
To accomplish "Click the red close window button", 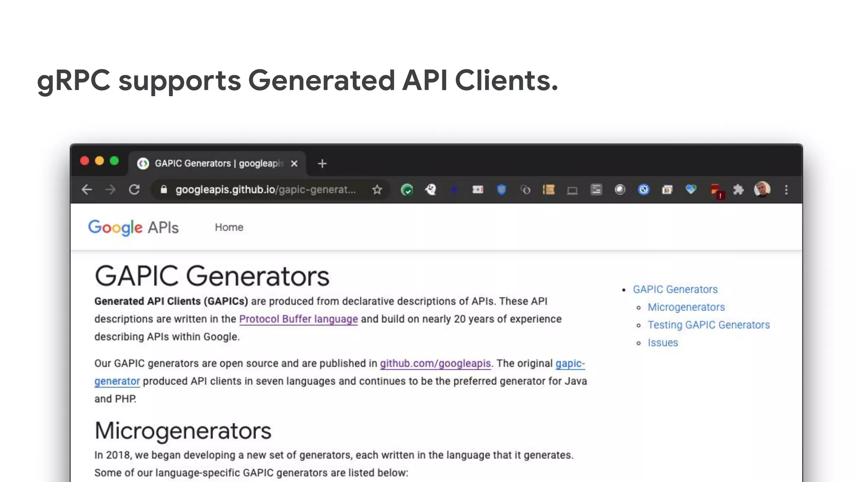I will [85, 161].
